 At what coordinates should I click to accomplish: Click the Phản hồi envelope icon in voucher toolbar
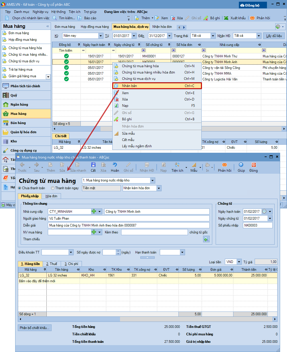tap(224, 165)
